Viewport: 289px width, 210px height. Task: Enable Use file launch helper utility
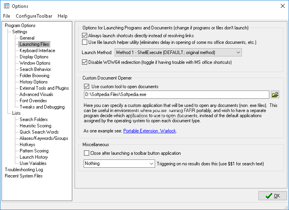tap(84, 42)
